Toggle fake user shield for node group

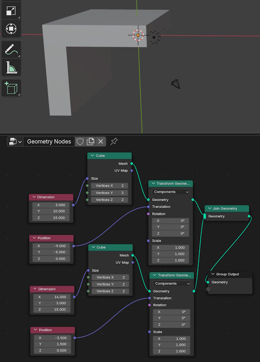click(x=80, y=141)
